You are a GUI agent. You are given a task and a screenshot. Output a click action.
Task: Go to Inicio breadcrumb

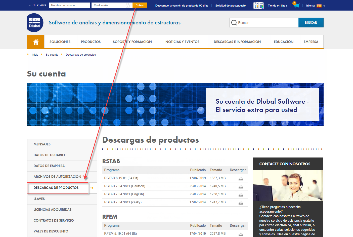pyautogui.click(x=35, y=55)
